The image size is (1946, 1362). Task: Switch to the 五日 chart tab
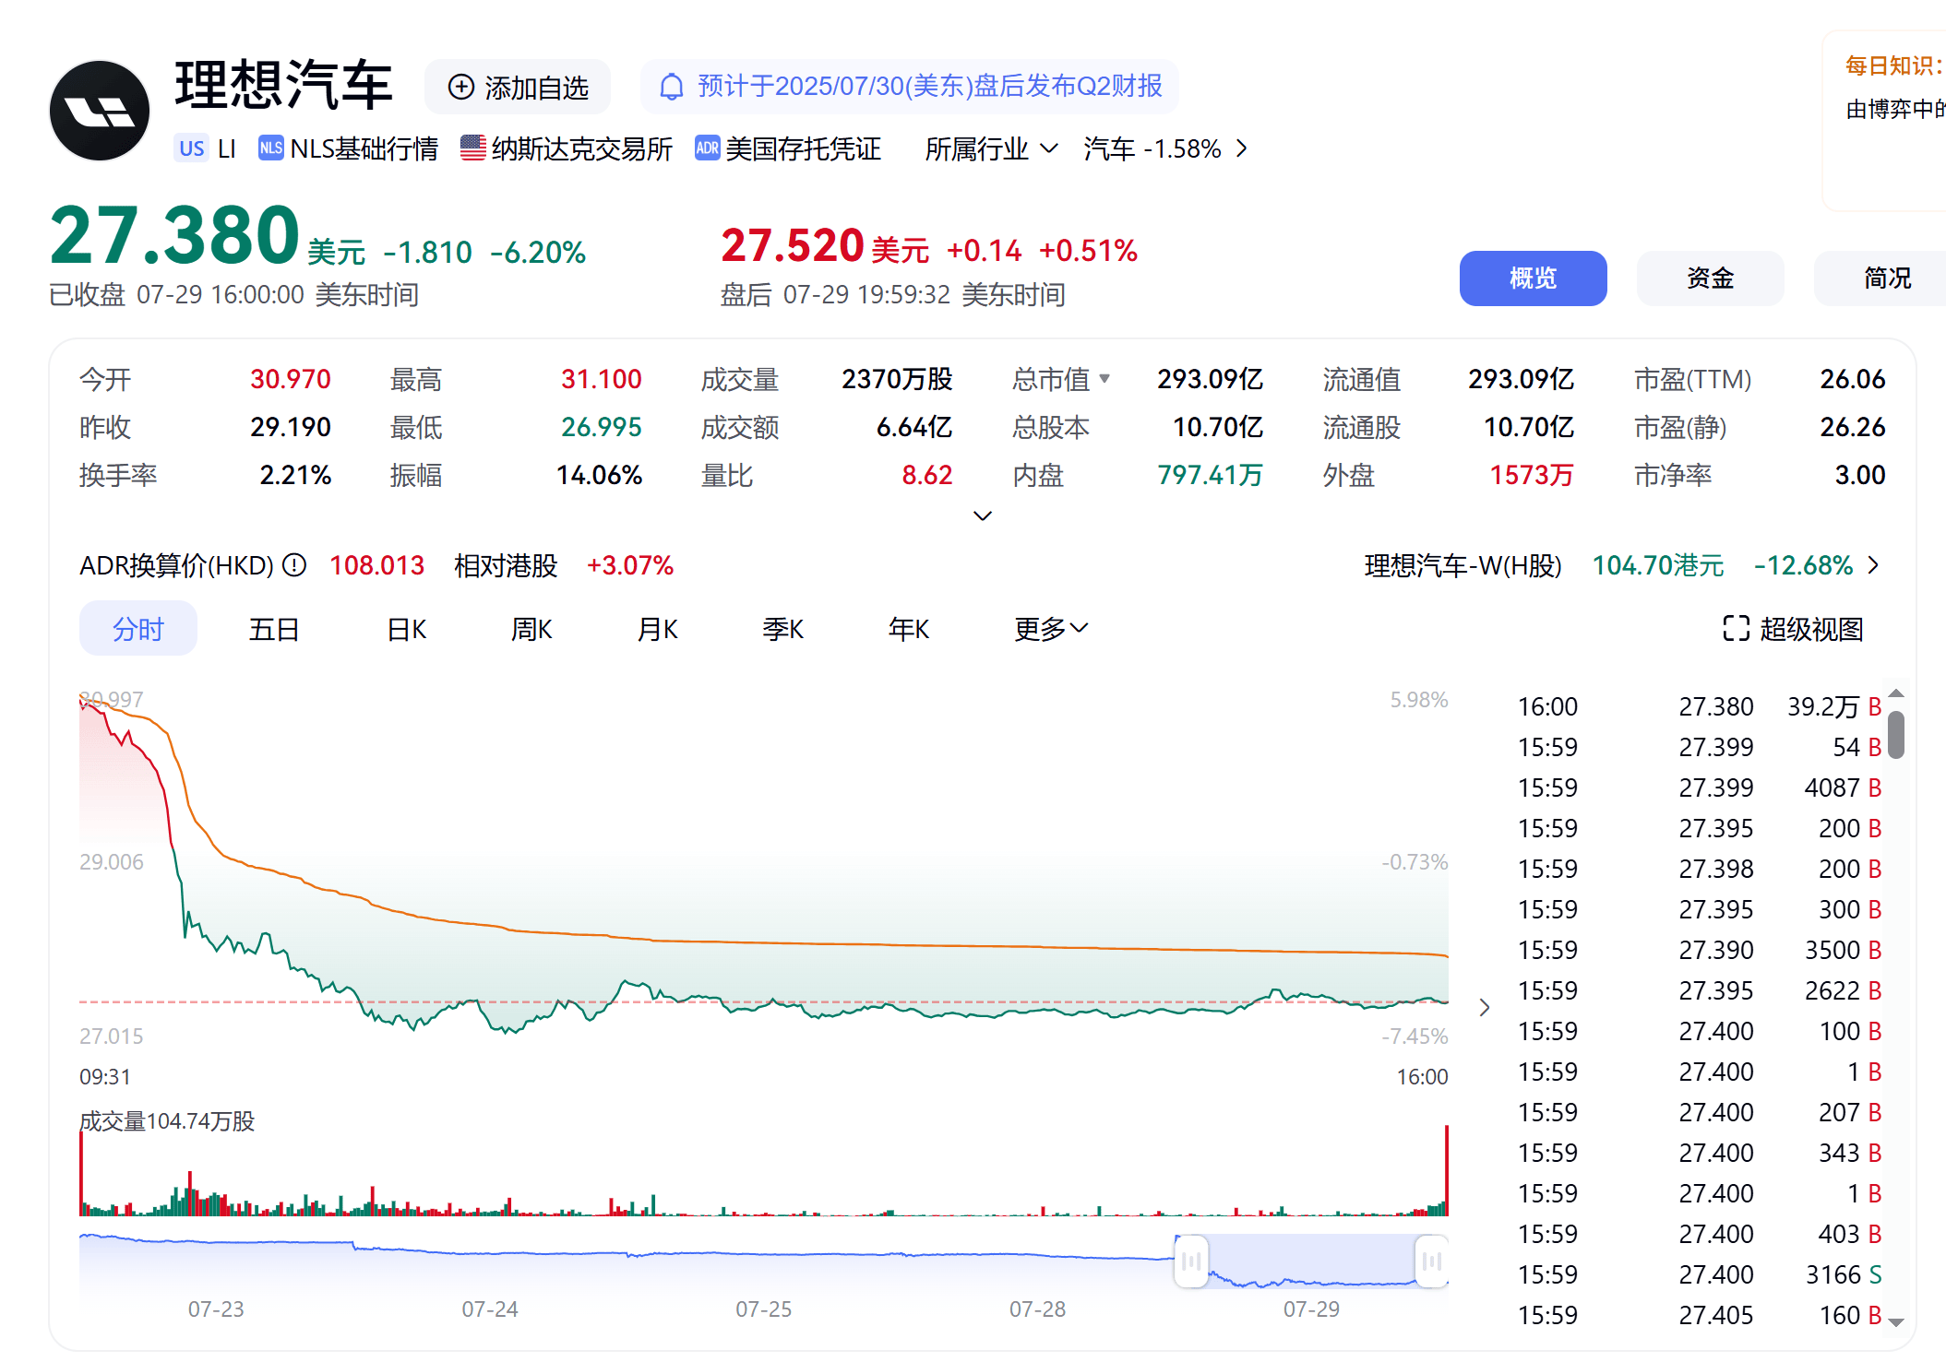tap(274, 629)
